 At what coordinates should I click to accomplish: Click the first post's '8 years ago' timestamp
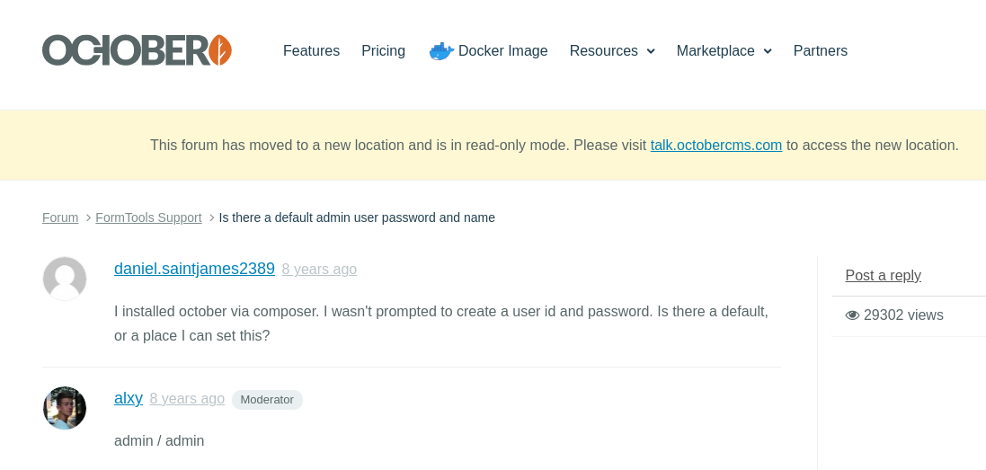pyautogui.click(x=319, y=270)
